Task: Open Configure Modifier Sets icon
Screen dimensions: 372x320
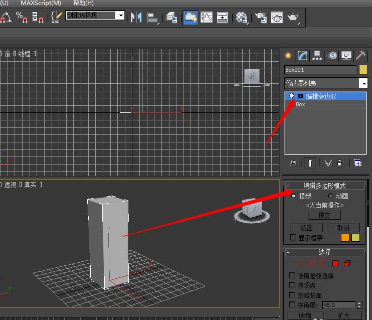Action: 357,163
